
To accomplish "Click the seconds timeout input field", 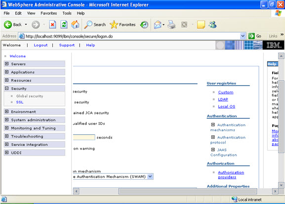I will coord(84,137).
